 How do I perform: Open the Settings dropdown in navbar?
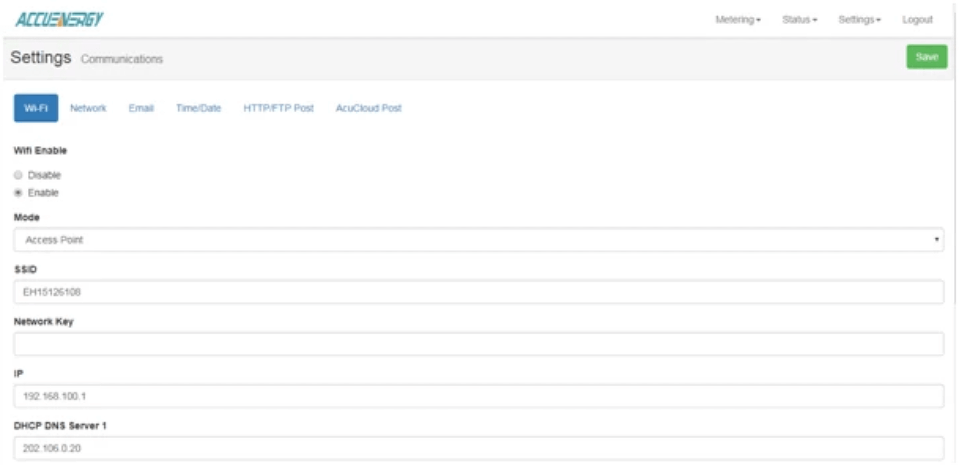coord(859,20)
